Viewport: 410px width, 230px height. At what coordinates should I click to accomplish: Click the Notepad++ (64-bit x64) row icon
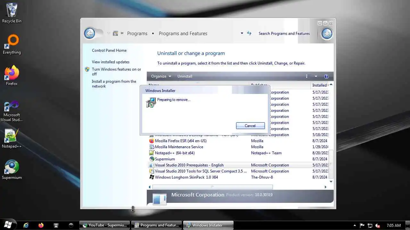click(152, 153)
